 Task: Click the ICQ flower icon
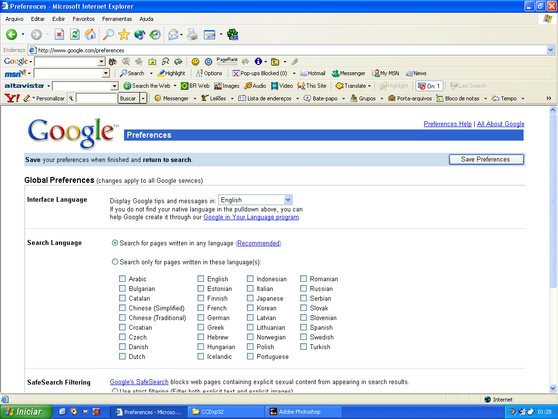(232, 34)
